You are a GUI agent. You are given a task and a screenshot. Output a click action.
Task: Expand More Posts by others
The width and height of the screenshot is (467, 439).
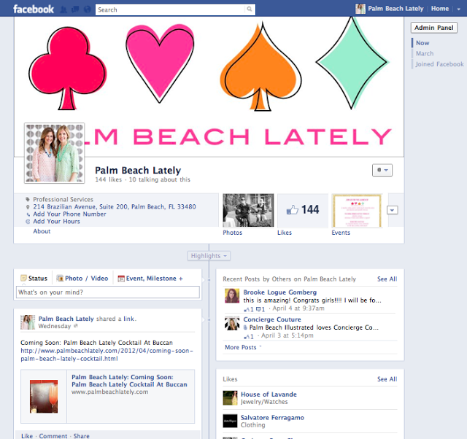tap(243, 347)
